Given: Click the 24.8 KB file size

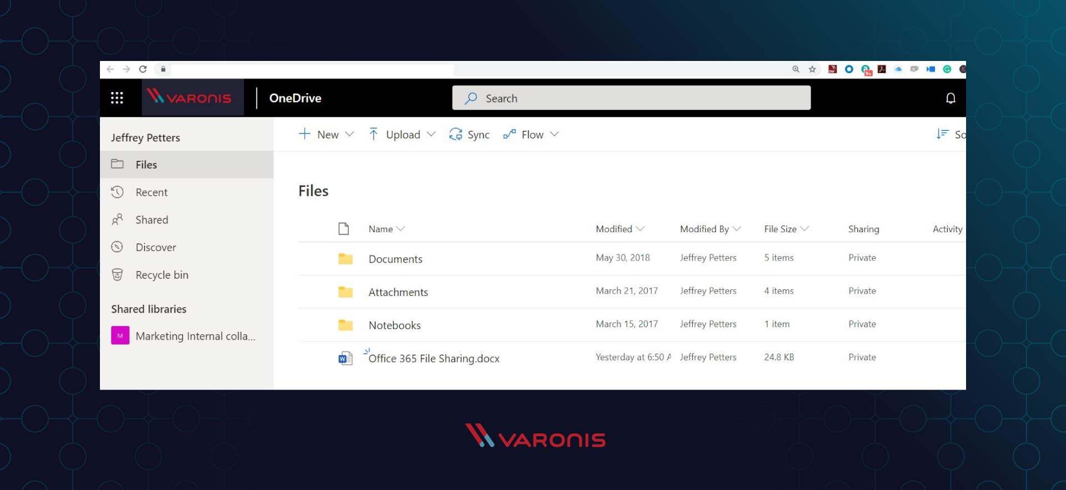Looking at the screenshot, I should 779,358.
